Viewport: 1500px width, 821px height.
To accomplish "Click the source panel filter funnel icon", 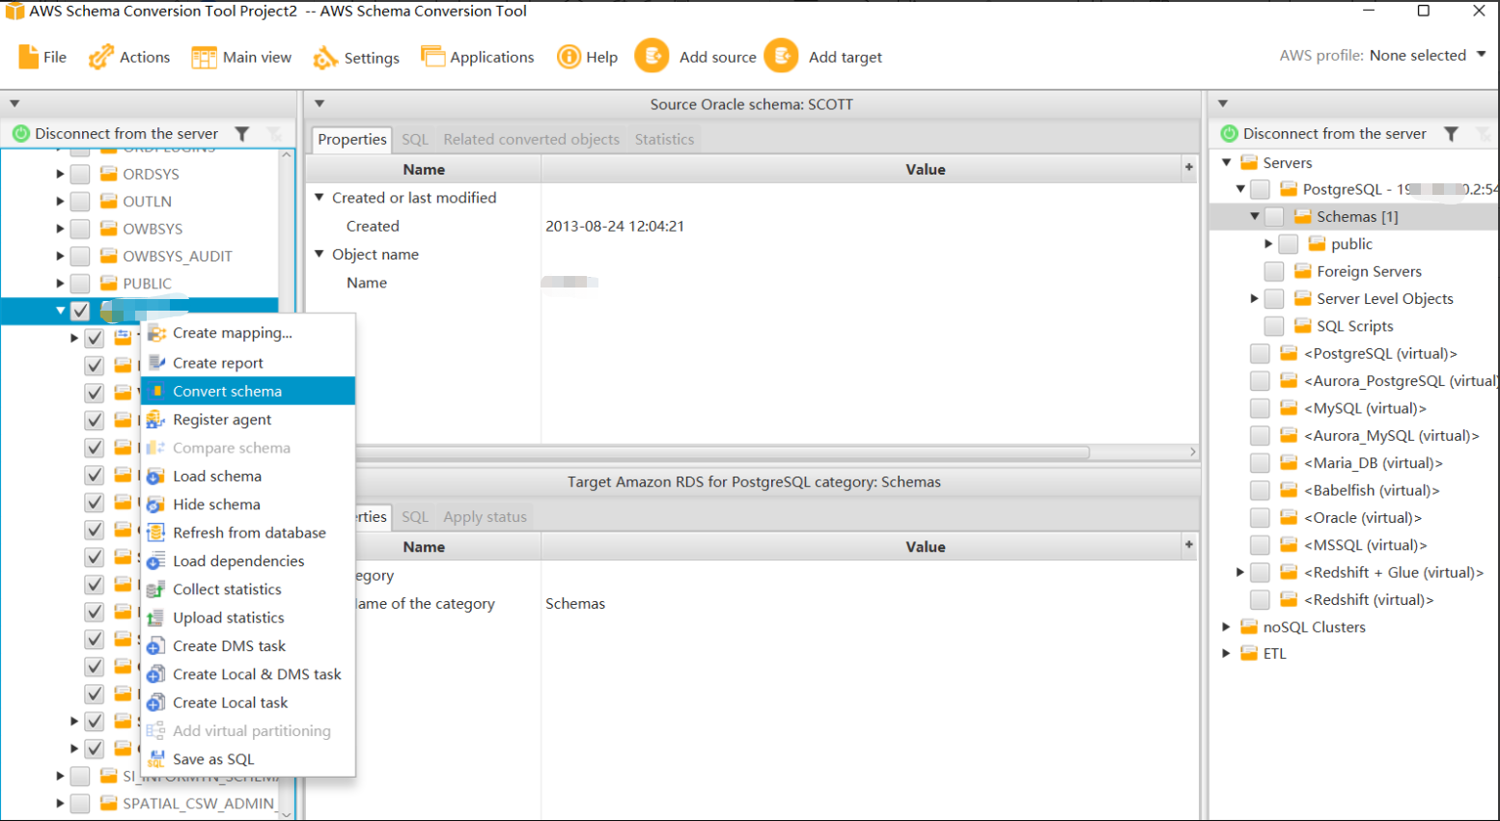I will [x=242, y=134].
